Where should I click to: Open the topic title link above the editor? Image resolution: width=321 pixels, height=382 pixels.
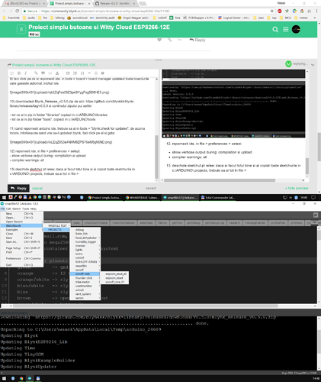point(53,65)
